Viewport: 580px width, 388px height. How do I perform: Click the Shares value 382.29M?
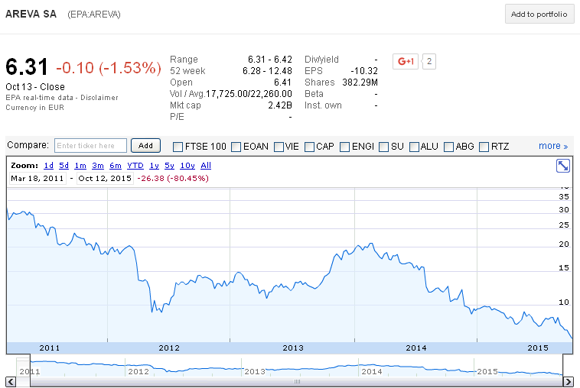coord(360,82)
